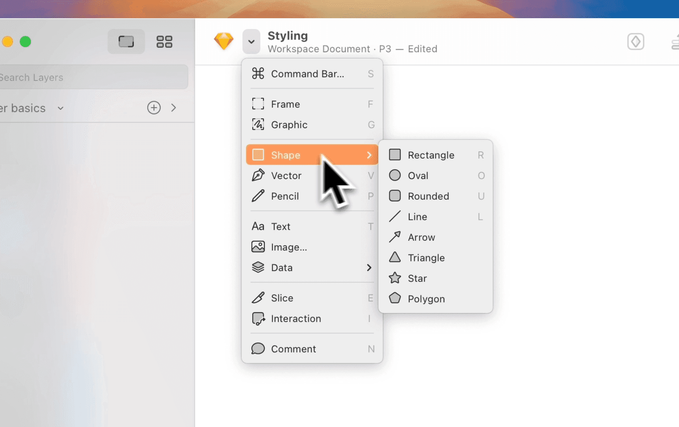Viewport: 679px width, 427px height.
Task: Select the Rectangle shape tool
Action: pos(436,155)
